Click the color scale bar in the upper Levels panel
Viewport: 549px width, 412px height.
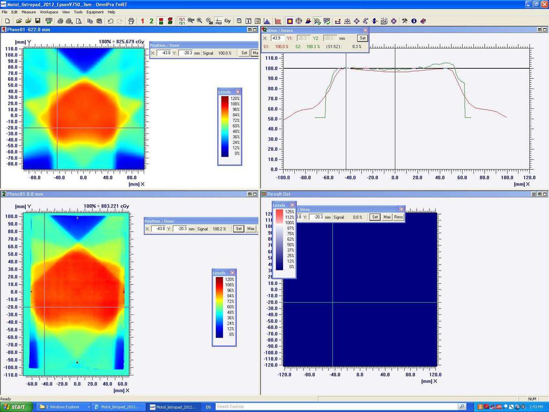click(x=225, y=126)
